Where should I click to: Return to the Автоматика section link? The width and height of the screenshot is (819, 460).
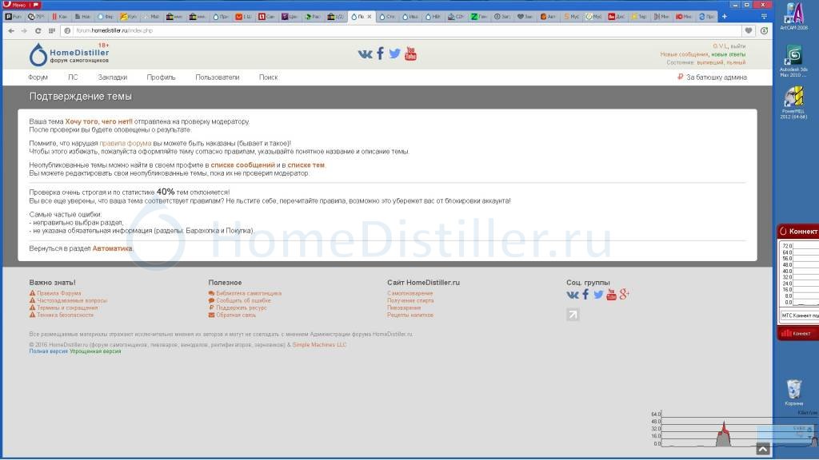coord(112,248)
